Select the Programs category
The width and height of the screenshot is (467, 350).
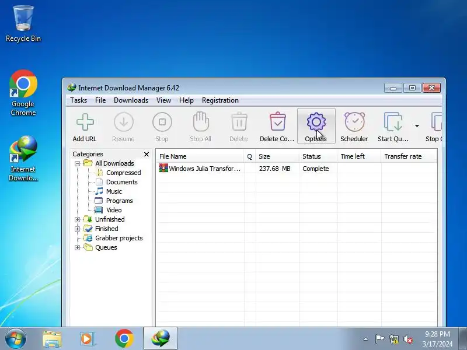pyautogui.click(x=120, y=201)
